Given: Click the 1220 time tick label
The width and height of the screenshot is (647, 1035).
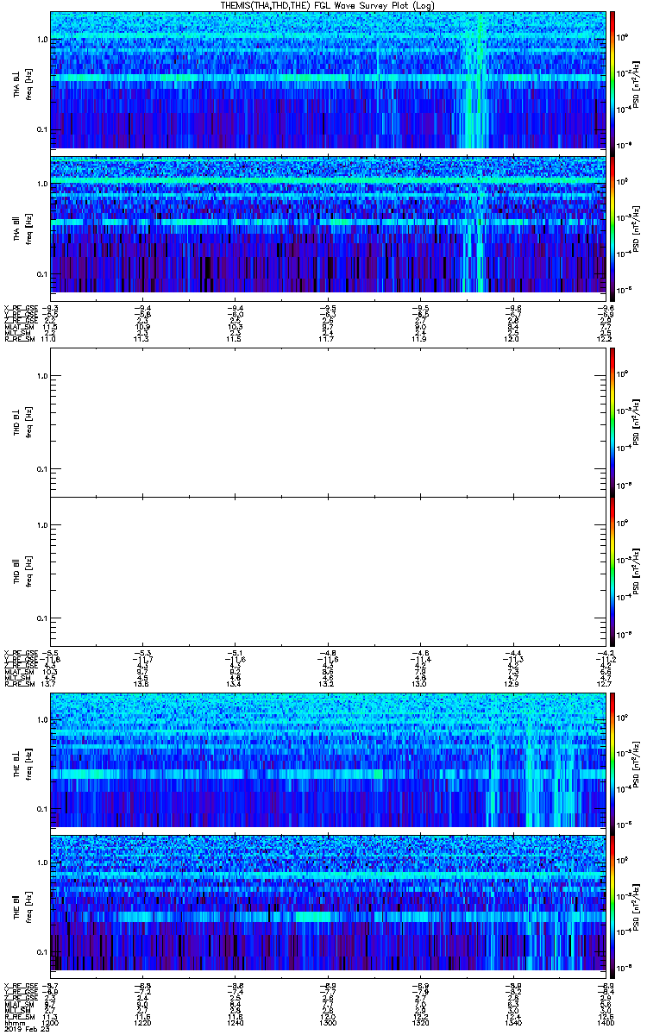Looking at the screenshot, I should click(142, 1023).
